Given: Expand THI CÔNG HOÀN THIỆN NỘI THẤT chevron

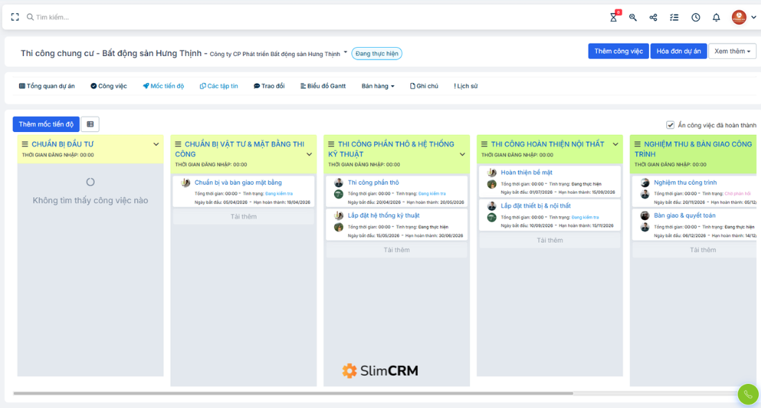Looking at the screenshot, I should point(616,144).
